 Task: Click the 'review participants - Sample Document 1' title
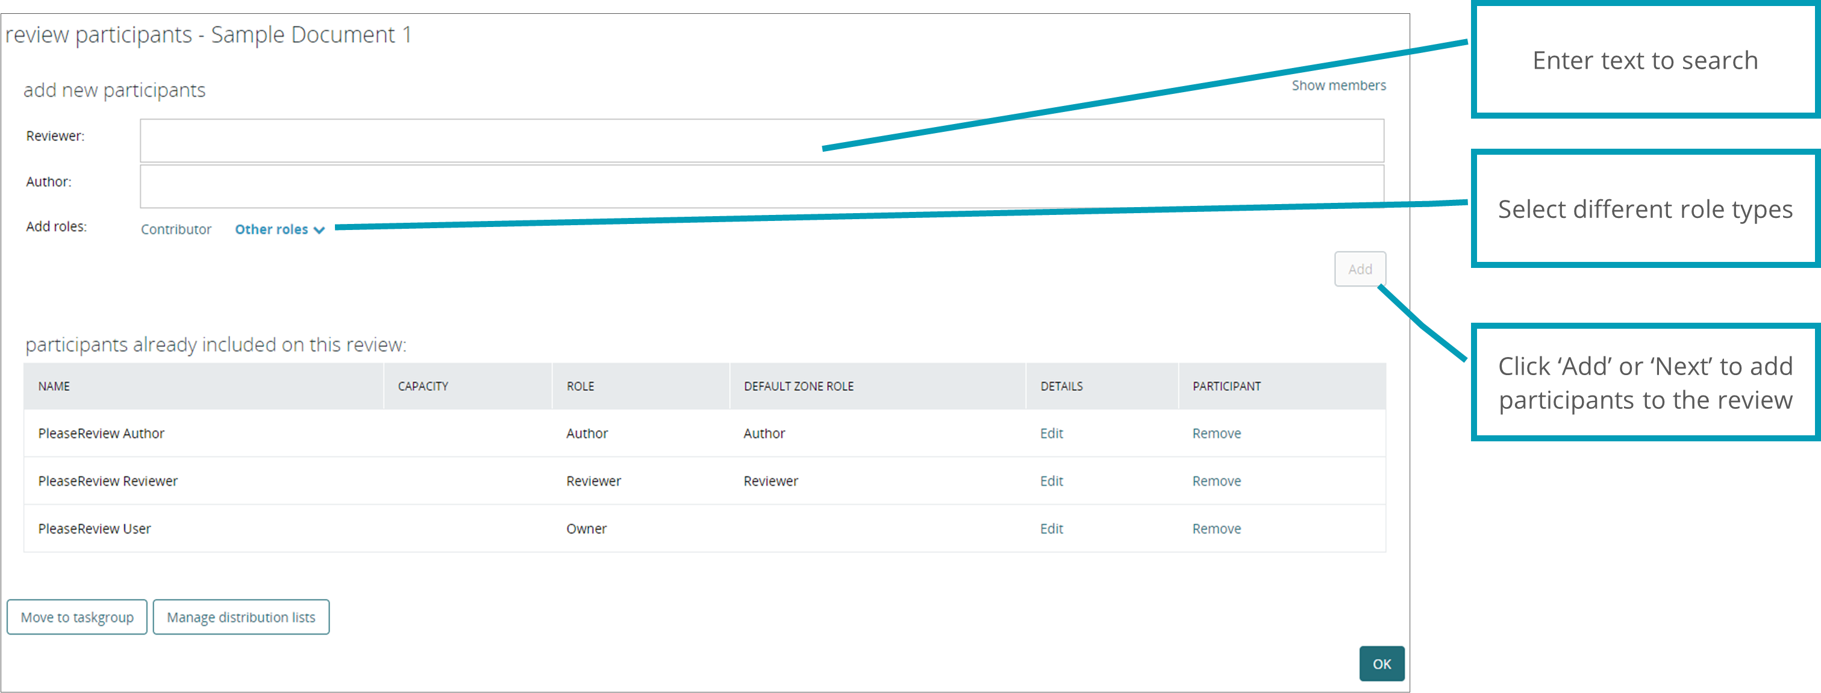[208, 34]
